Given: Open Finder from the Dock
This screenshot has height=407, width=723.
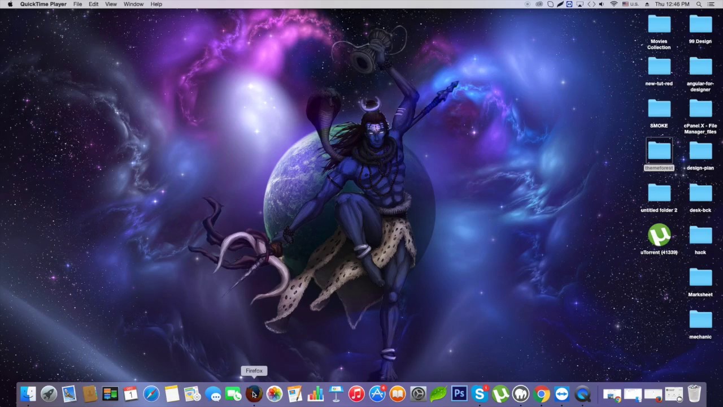Looking at the screenshot, I should pyautogui.click(x=28, y=393).
